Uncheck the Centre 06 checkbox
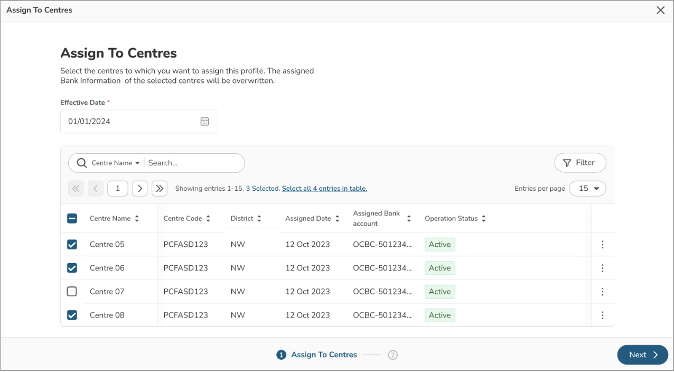Image resolution: width=674 pixels, height=372 pixels. [72, 268]
